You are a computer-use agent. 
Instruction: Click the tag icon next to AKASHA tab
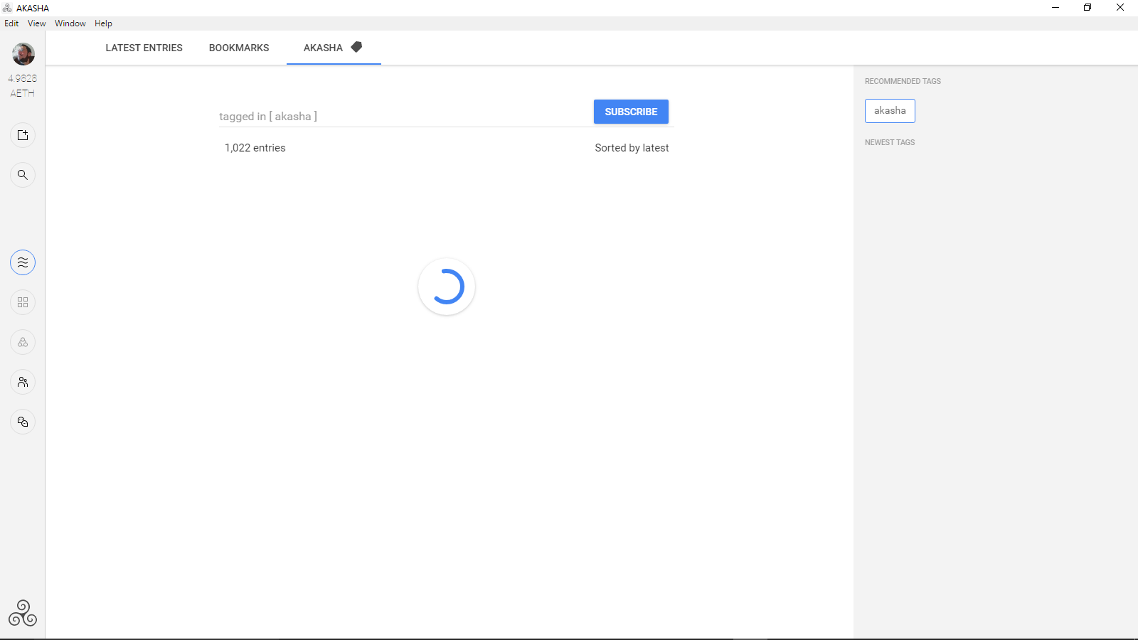(x=356, y=47)
